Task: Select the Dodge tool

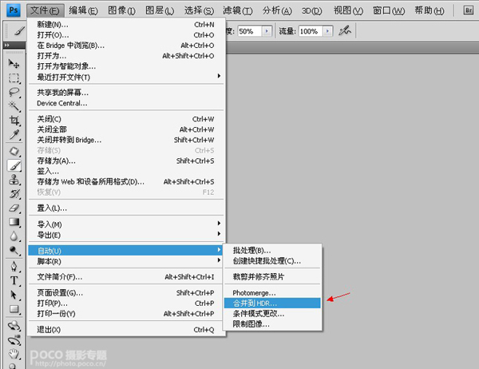Action: 14,251
